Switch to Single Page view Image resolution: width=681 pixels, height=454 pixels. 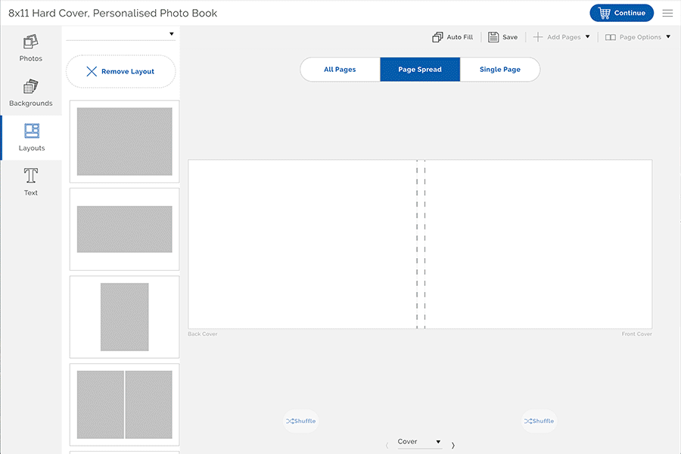(x=500, y=70)
